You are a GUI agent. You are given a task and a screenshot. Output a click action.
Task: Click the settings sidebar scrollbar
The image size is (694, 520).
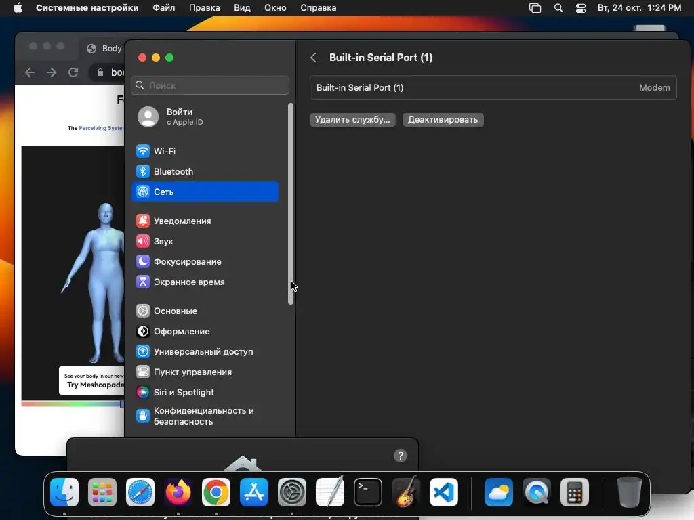click(x=291, y=203)
